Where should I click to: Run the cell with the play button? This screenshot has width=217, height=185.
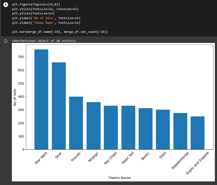[6, 5]
